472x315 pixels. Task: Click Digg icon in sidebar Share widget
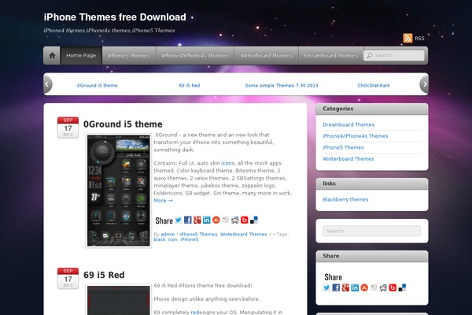click(374, 287)
